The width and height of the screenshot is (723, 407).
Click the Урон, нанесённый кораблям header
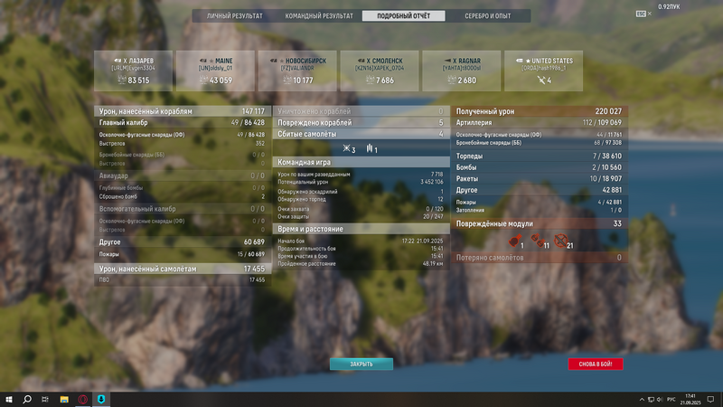point(183,111)
